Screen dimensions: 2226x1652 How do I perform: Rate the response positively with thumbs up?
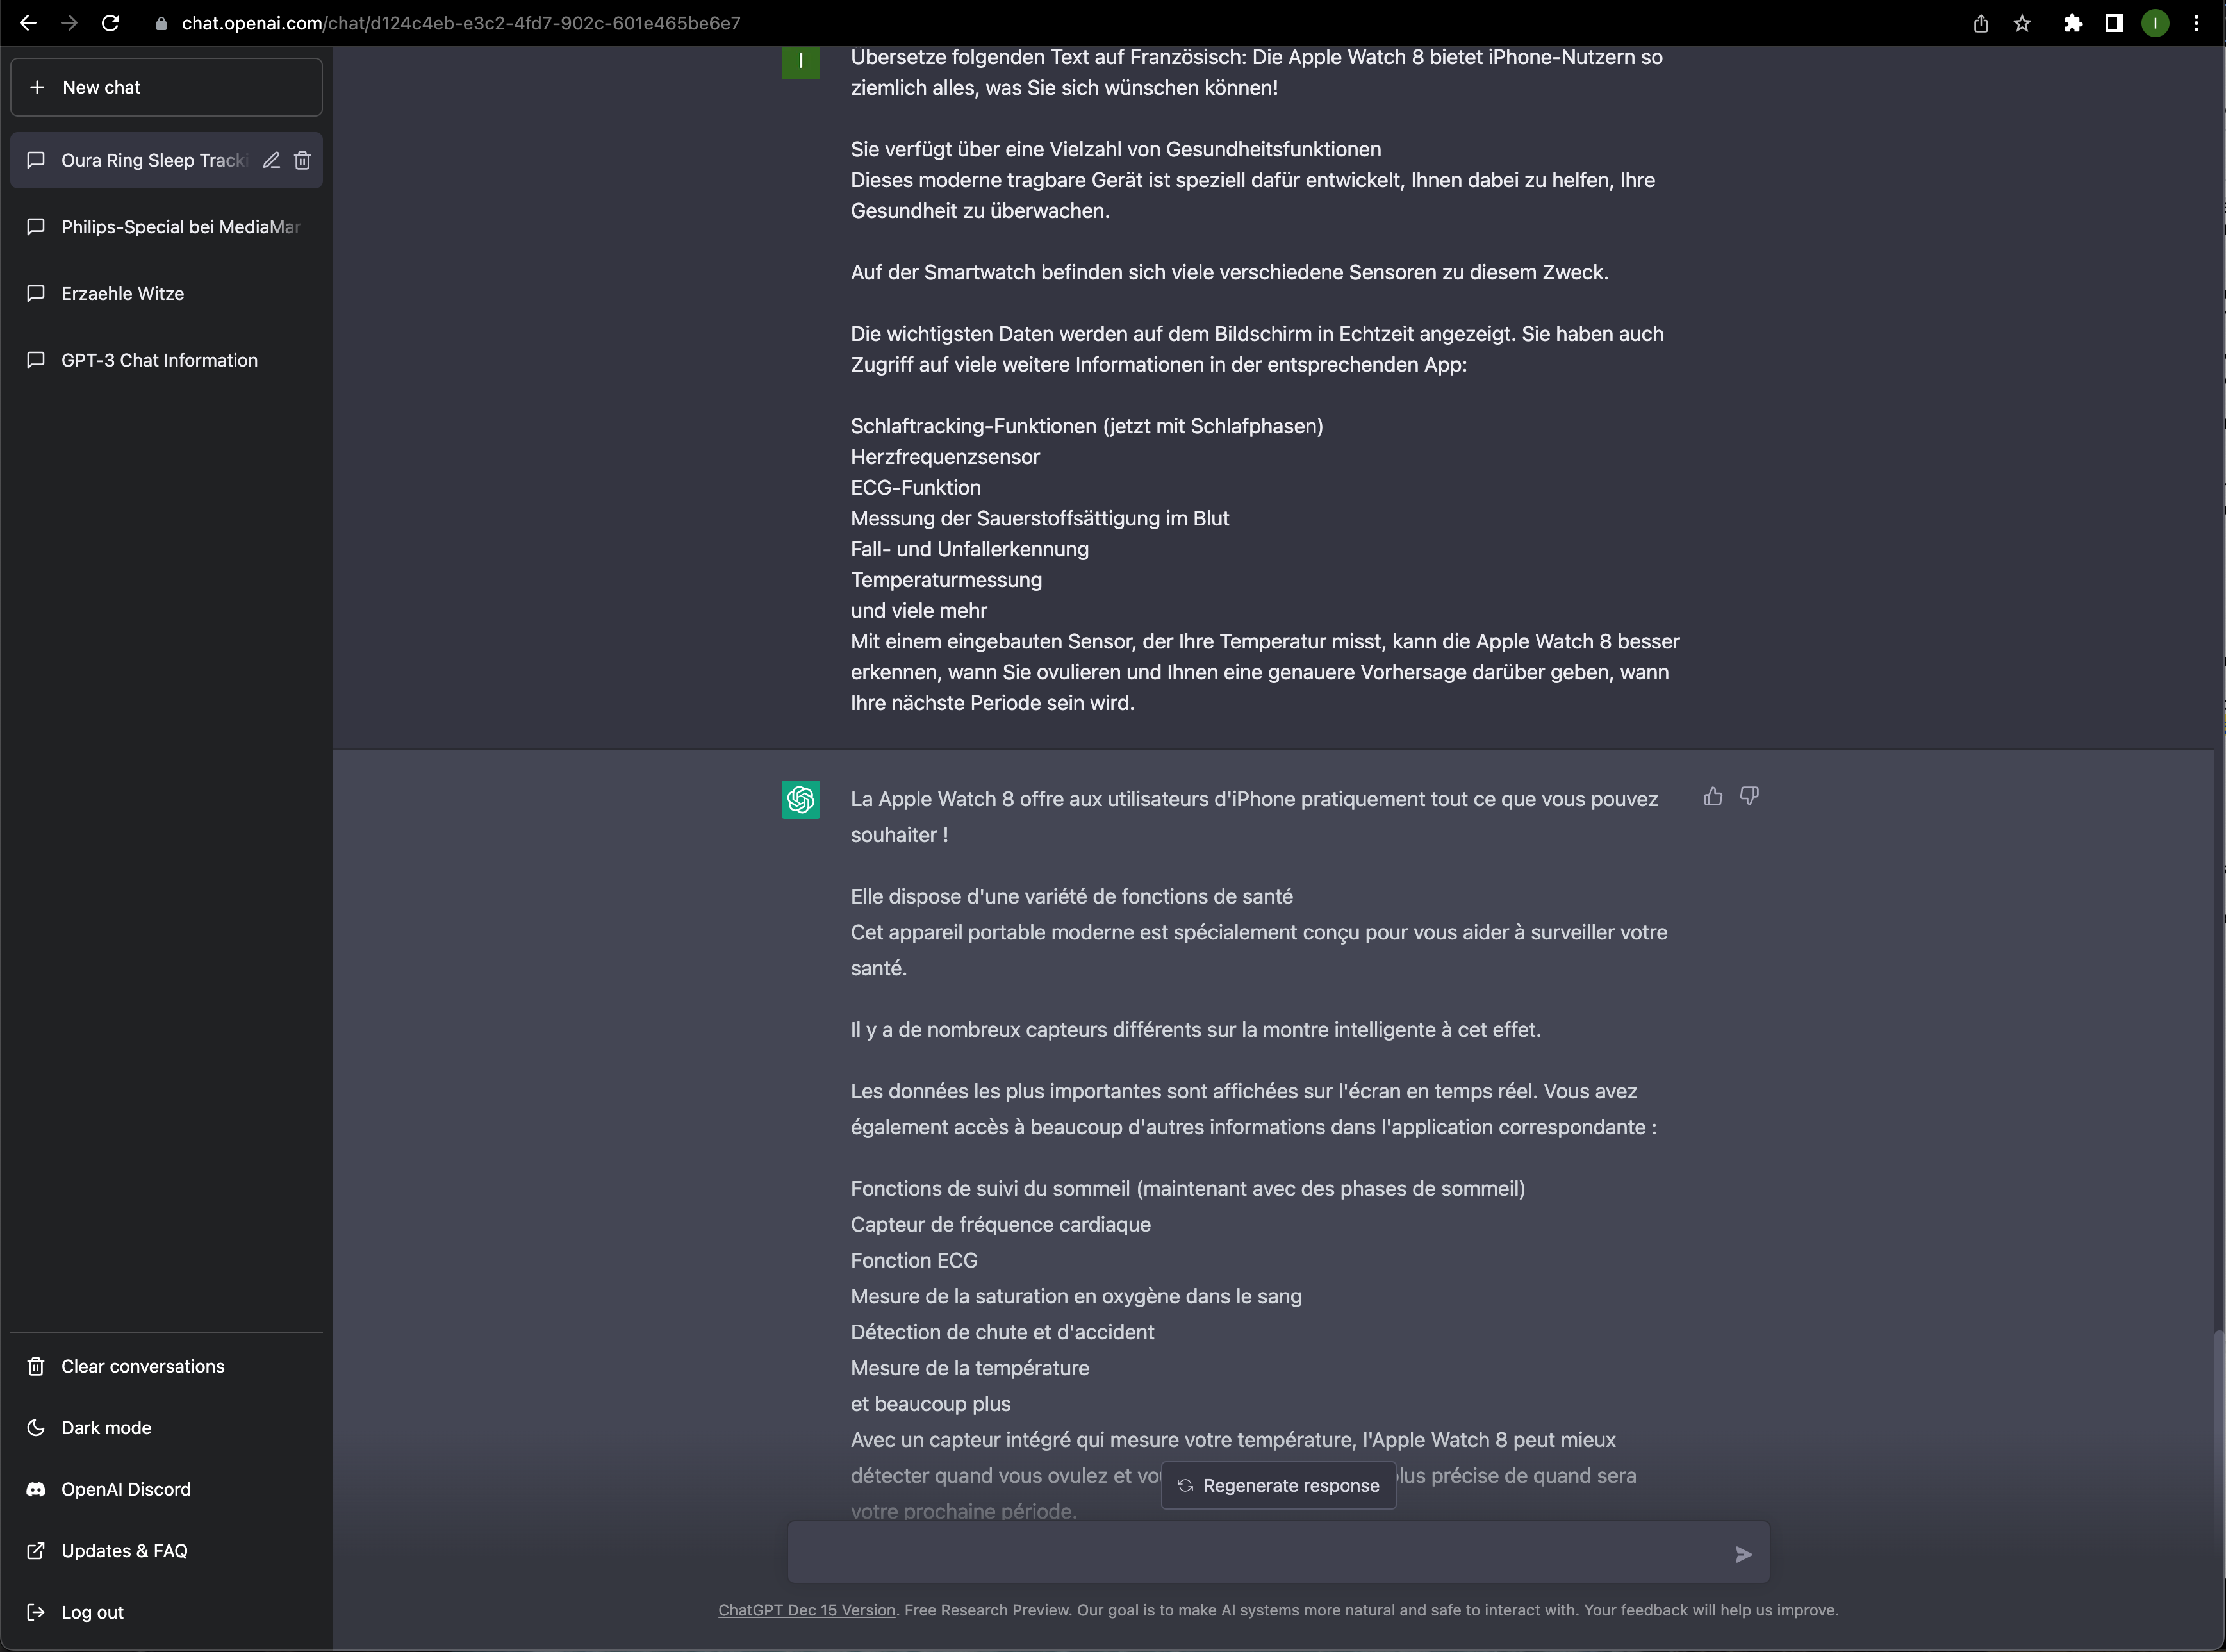(1713, 796)
